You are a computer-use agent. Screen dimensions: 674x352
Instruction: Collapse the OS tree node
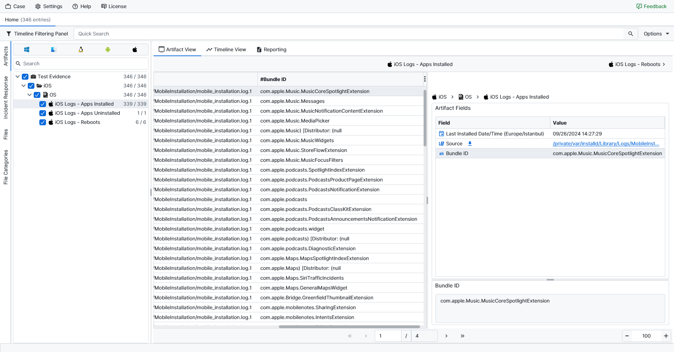(x=30, y=95)
